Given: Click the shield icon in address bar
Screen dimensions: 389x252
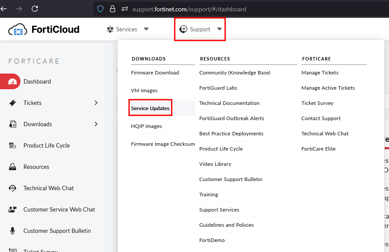Looking at the screenshot, I should tap(100, 9).
